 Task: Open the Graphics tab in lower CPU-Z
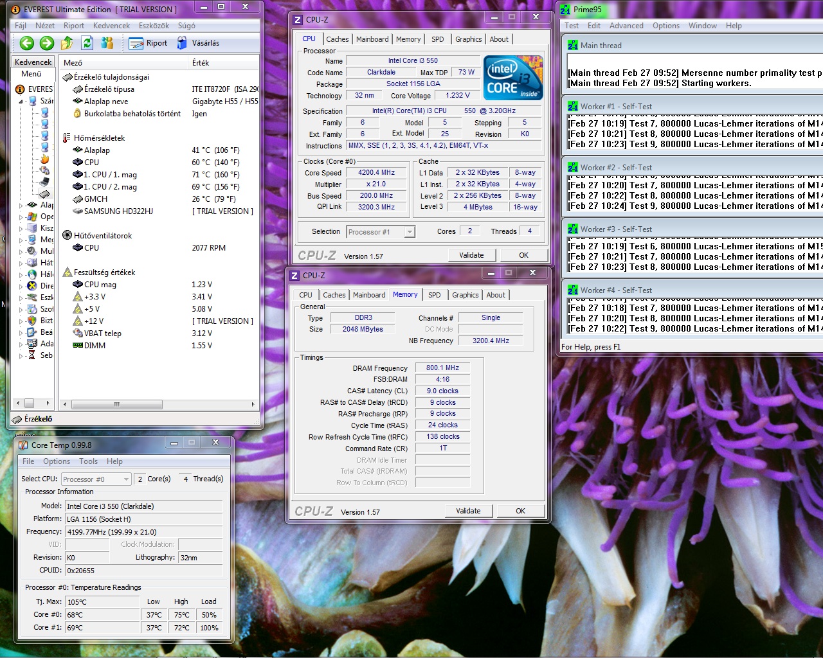466,295
